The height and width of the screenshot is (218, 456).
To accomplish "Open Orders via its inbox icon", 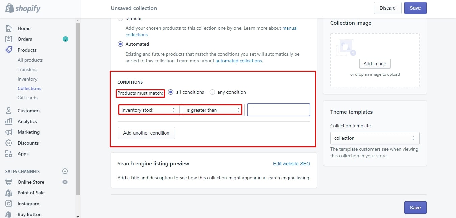I will [9, 39].
